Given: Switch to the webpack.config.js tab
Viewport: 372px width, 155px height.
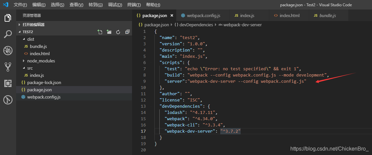Looking at the screenshot, I should 203,16.
